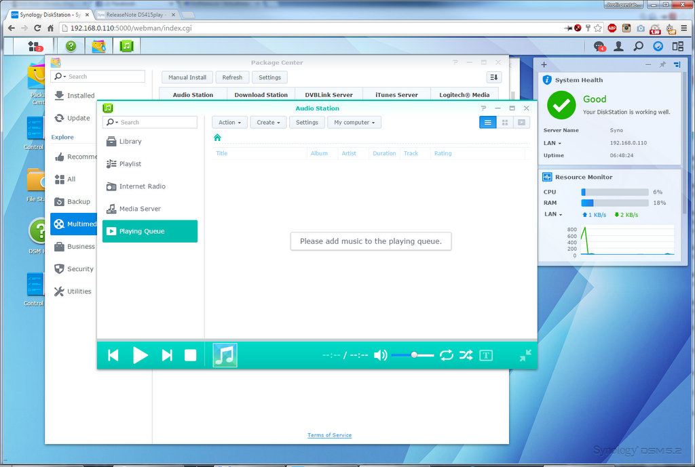Switch to mini player mode

525,355
